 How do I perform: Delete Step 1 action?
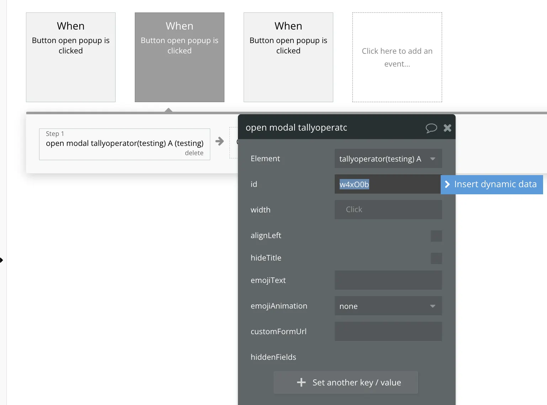pos(194,153)
